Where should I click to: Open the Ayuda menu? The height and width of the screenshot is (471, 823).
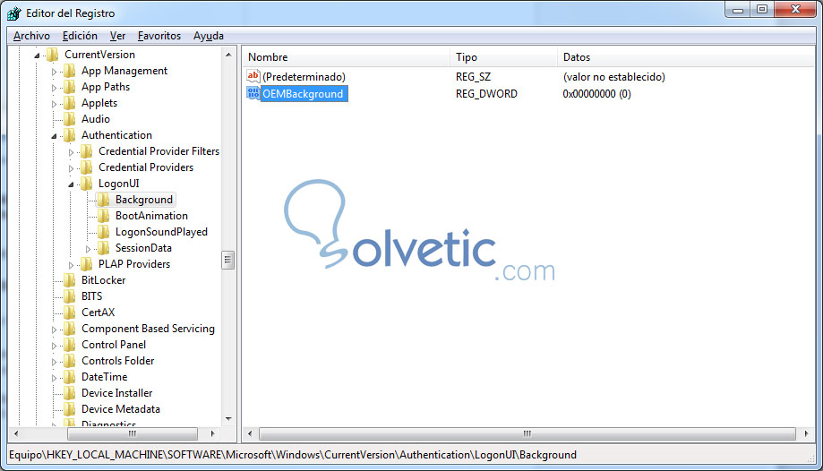point(209,36)
